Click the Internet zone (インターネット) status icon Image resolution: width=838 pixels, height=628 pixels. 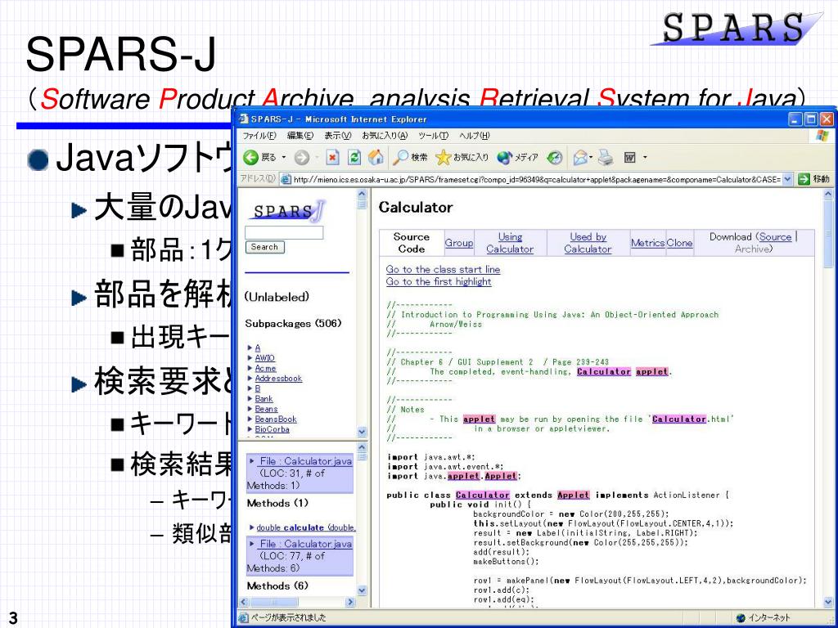(x=740, y=618)
